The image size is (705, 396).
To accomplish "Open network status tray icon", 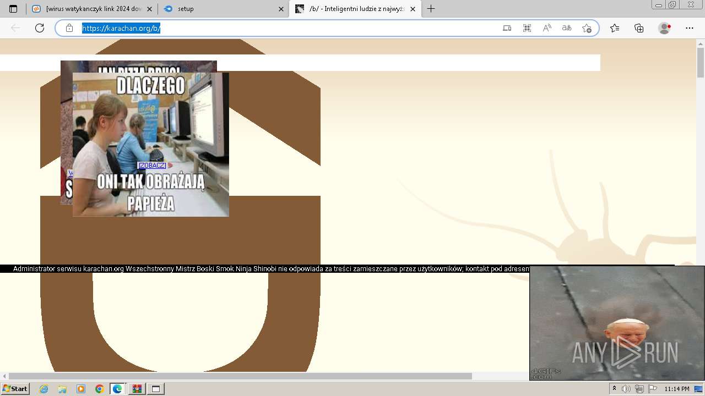I will click(x=639, y=389).
